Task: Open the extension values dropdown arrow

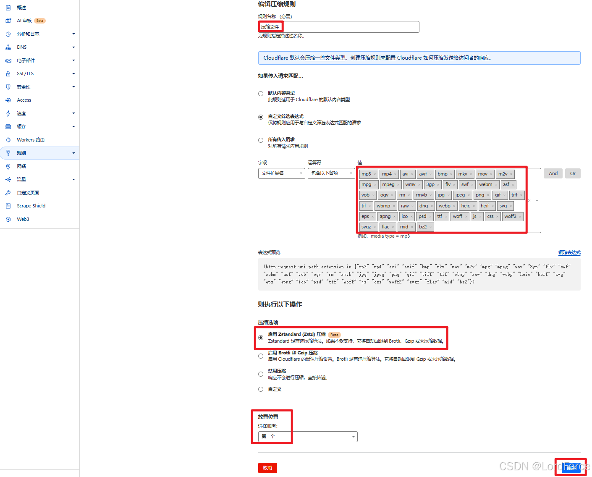Action: pyautogui.click(x=537, y=201)
